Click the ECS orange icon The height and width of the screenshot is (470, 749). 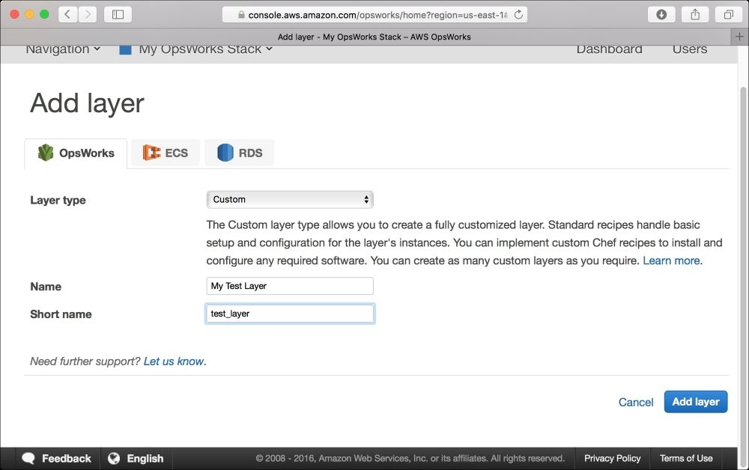pos(151,153)
